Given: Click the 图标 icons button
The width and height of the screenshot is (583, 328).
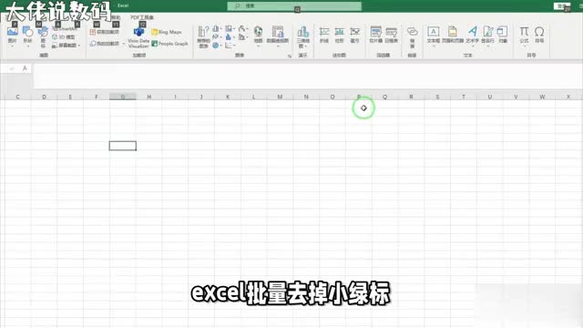Looking at the screenshot, I should tap(43, 36).
